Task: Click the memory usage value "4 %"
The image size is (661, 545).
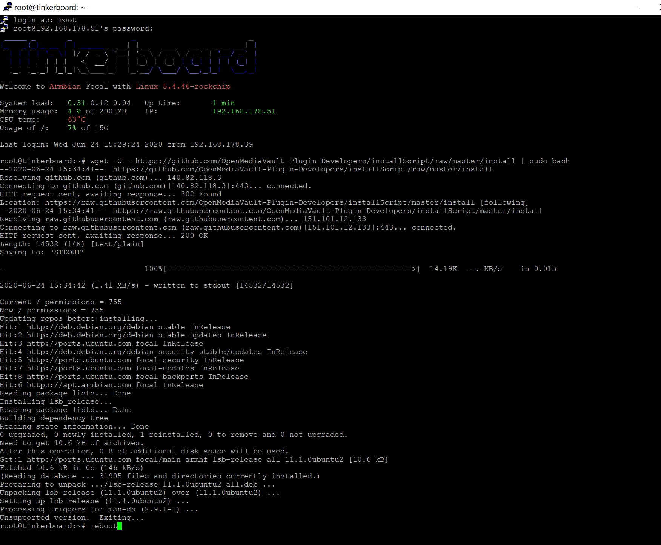Action: coord(74,111)
